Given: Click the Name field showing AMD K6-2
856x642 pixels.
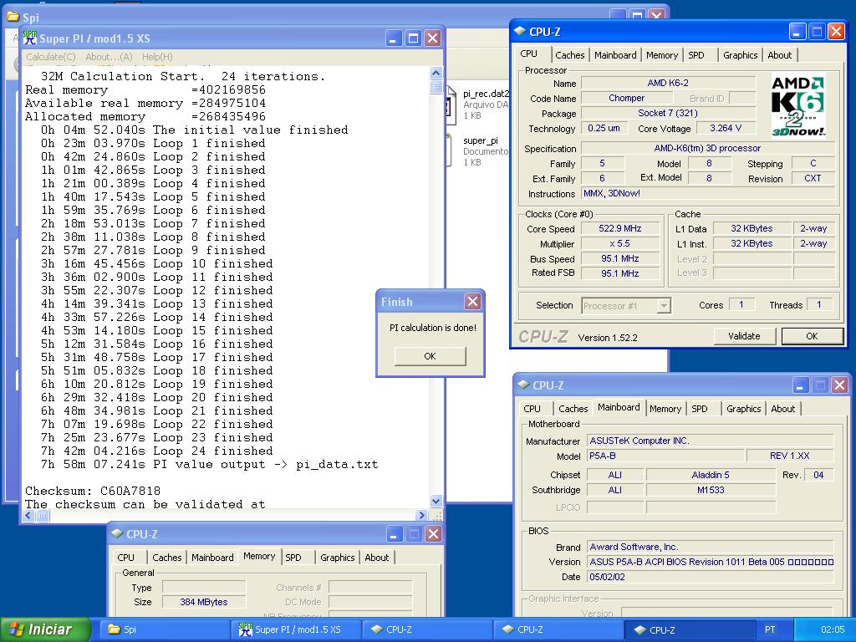Looking at the screenshot, I should coord(668,83).
